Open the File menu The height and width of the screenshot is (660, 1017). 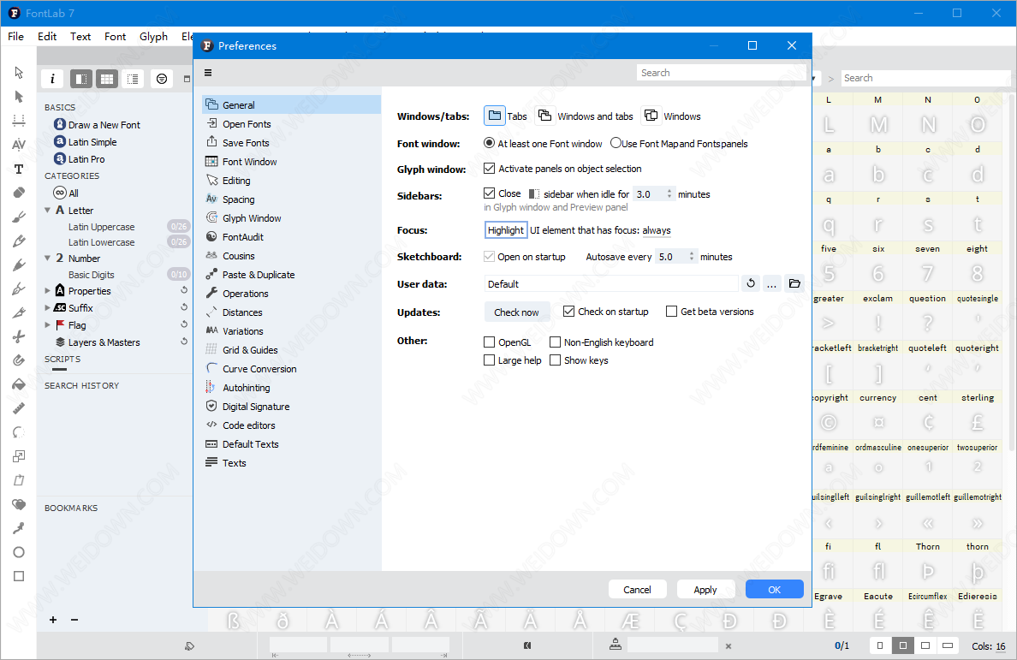16,36
